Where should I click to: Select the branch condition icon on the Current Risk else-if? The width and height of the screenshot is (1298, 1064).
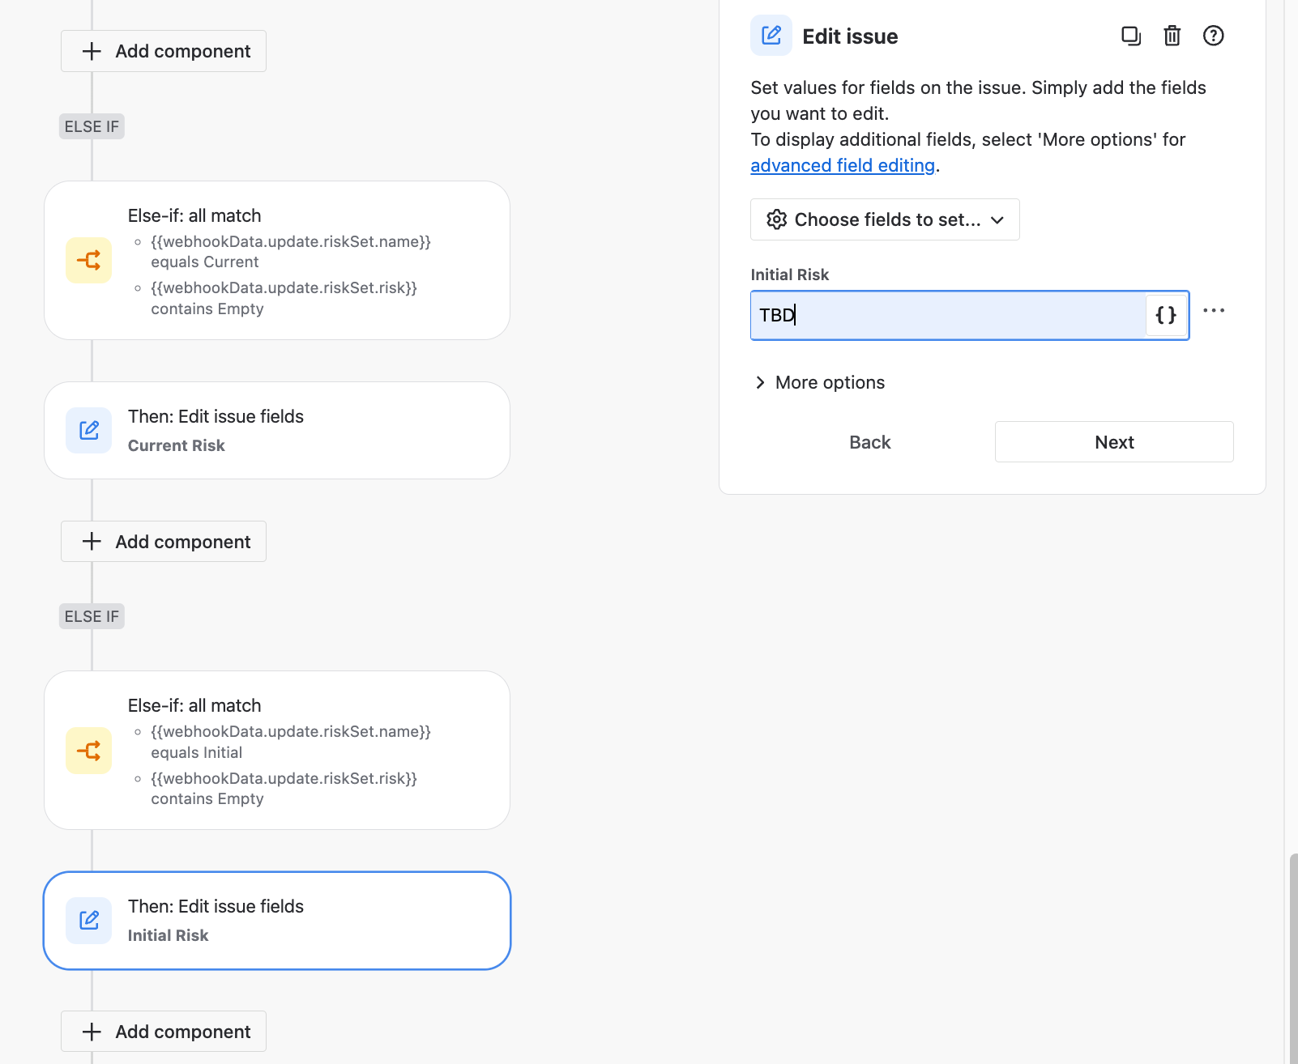pyautogui.click(x=88, y=260)
